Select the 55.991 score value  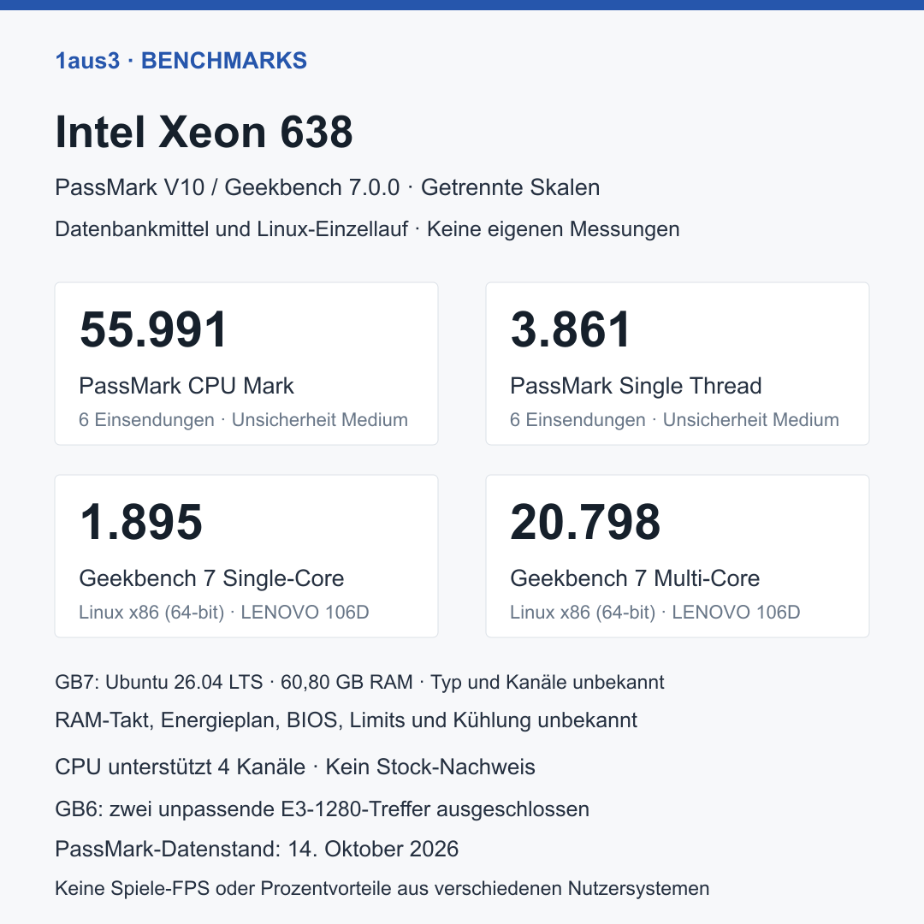(x=153, y=329)
